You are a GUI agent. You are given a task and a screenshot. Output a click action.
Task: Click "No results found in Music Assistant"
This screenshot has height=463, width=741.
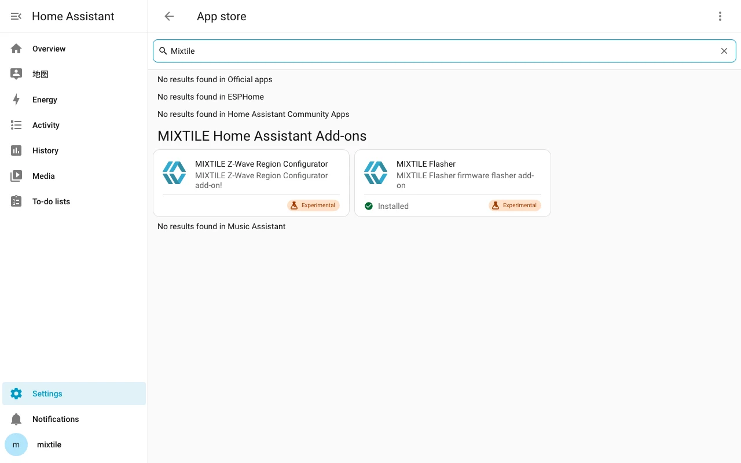point(222,226)
